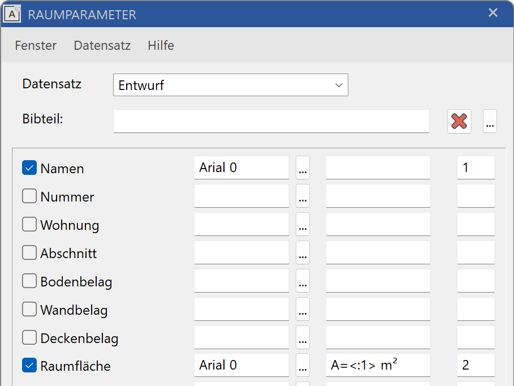This screenshot has width=514, height=386.
Task: Open the font selector icon for Raumfläche
Action: pyautogui.click(x=303, y=365)
